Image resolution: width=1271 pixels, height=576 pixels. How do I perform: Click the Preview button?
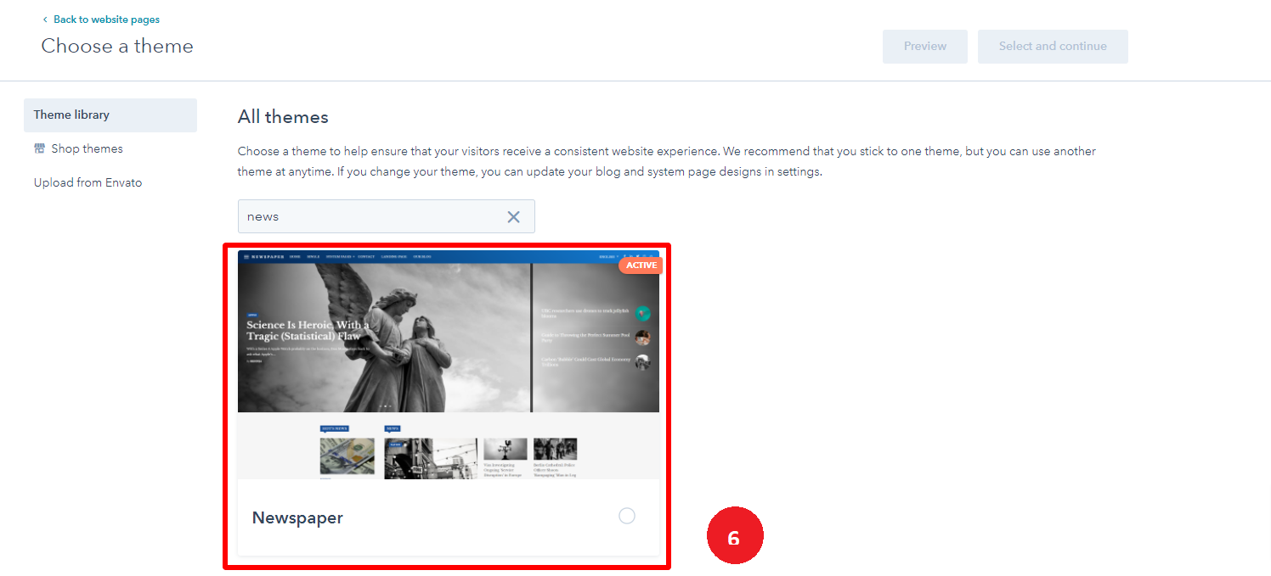924,47
